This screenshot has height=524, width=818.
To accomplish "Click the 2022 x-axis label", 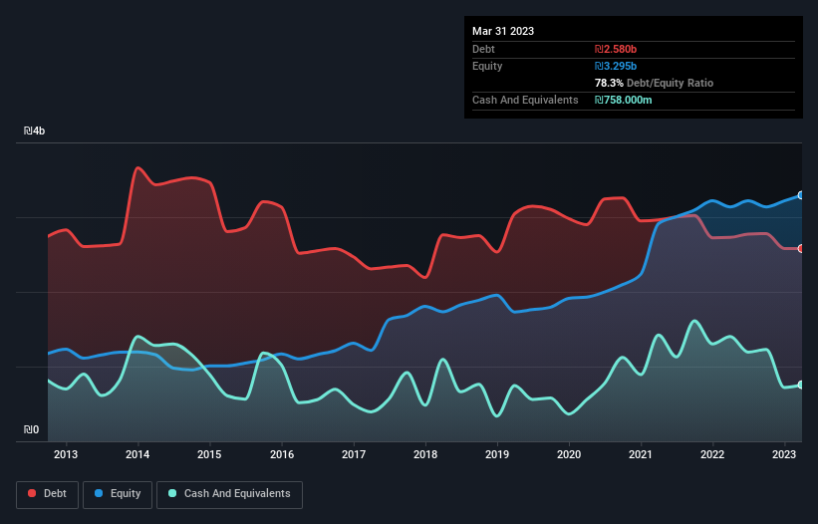I will [x=712, y=454].
